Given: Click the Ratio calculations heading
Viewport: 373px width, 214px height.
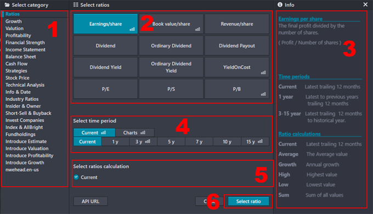Looking at the screenshot, I should 299,134.
